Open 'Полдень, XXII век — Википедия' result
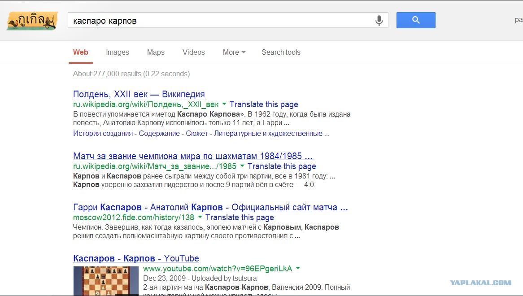Image resolution: width=523 pixels, height=296 pixels. point(139,94)
